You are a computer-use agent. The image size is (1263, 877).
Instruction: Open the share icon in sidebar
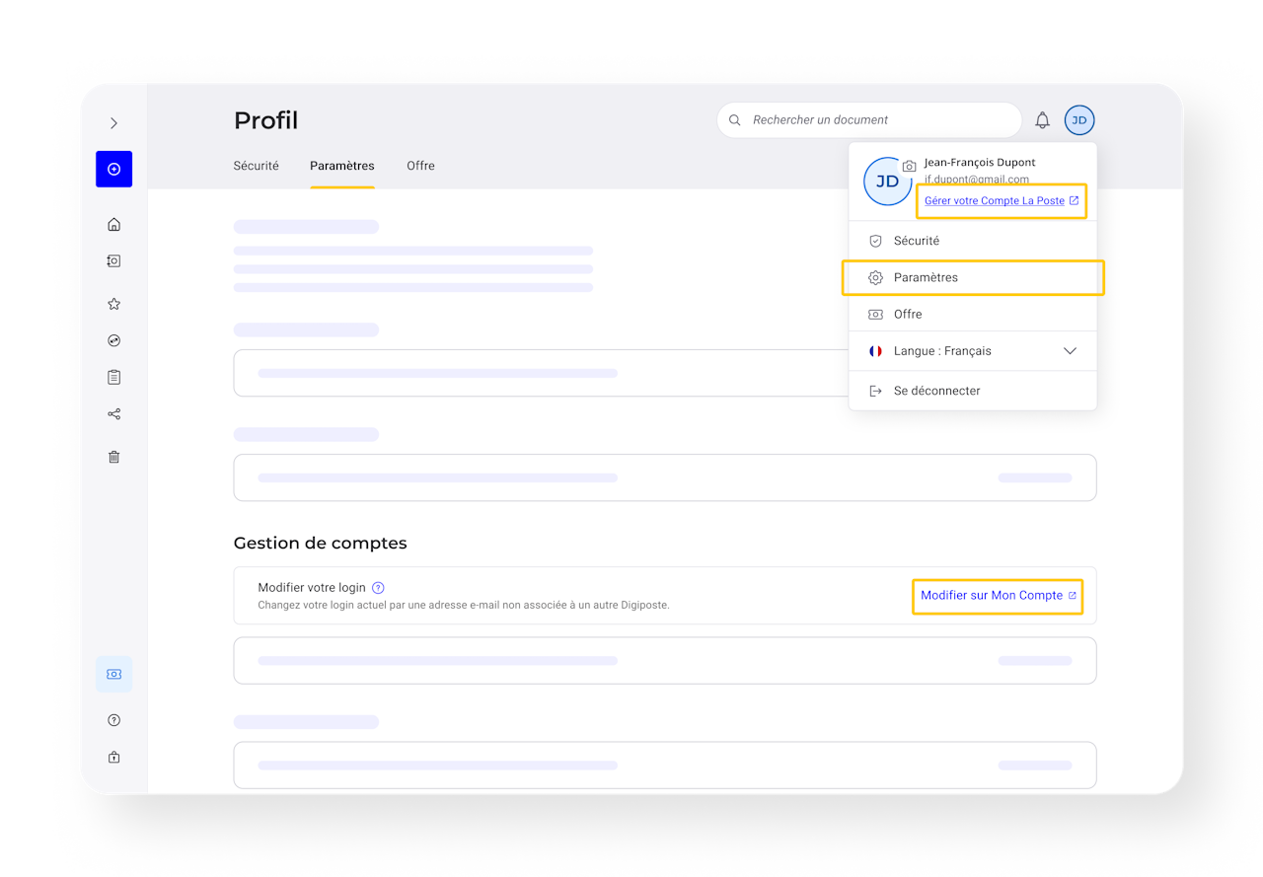click(x=113, y=414)
